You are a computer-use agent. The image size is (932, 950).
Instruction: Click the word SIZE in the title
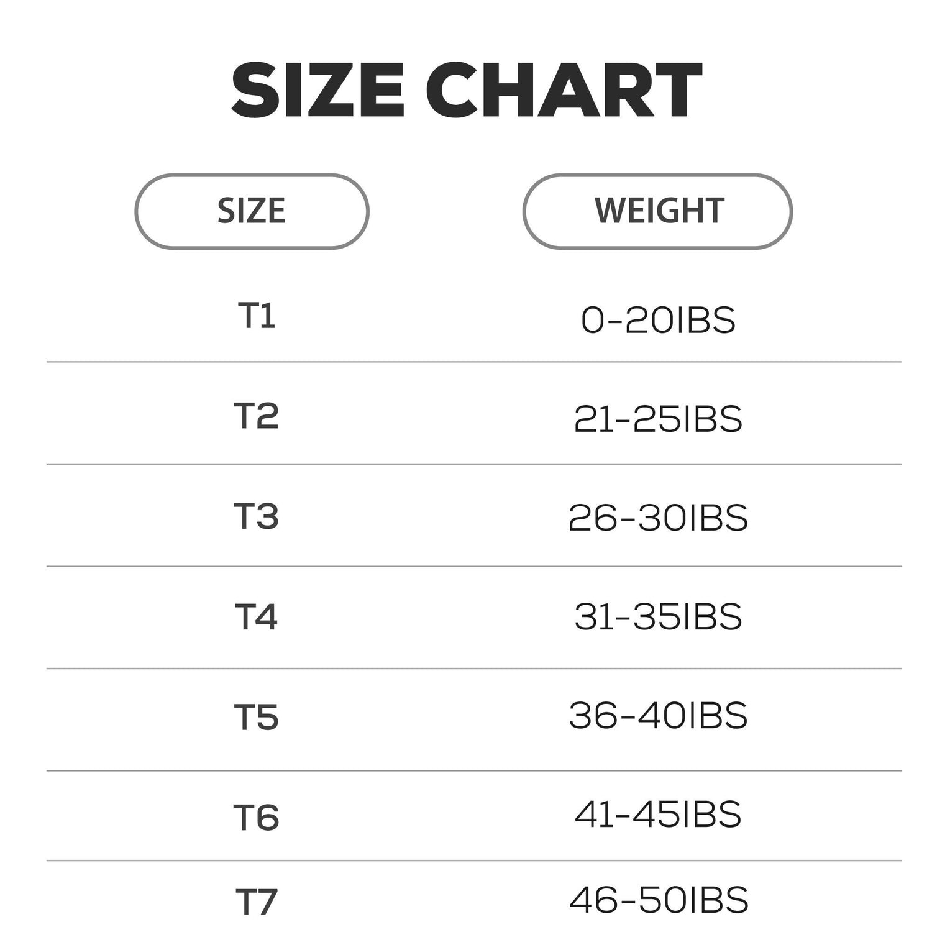point(318,91)
